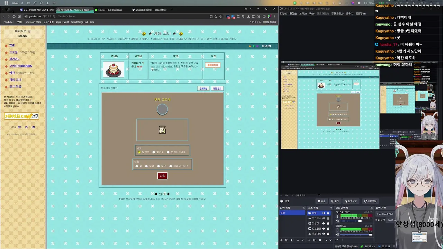The image size is (443, 249).
Task: Open OBS 도움말 menu
Action: [x=361, y=13]
